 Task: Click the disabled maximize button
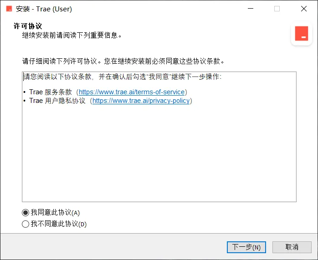(277, 9)
